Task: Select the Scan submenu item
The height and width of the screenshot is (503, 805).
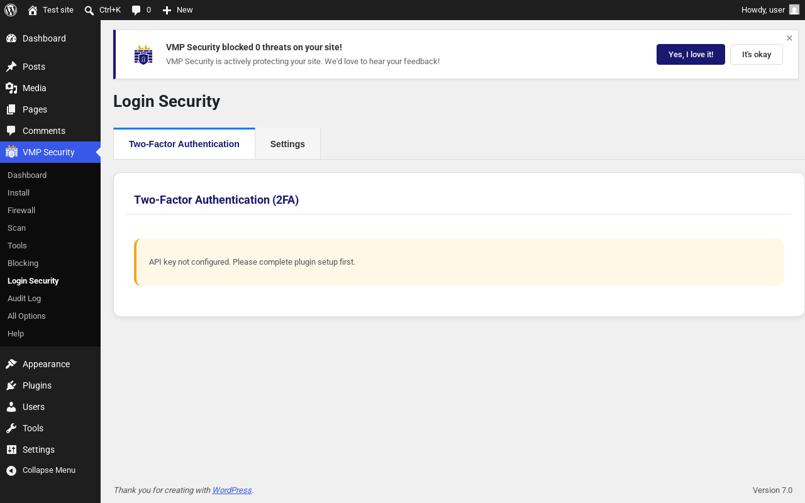Action: pyautogui.click(x=16, y=228)
